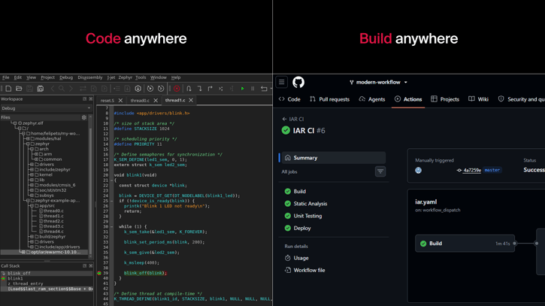Open Workflow file under Run details

pos(305,270)
